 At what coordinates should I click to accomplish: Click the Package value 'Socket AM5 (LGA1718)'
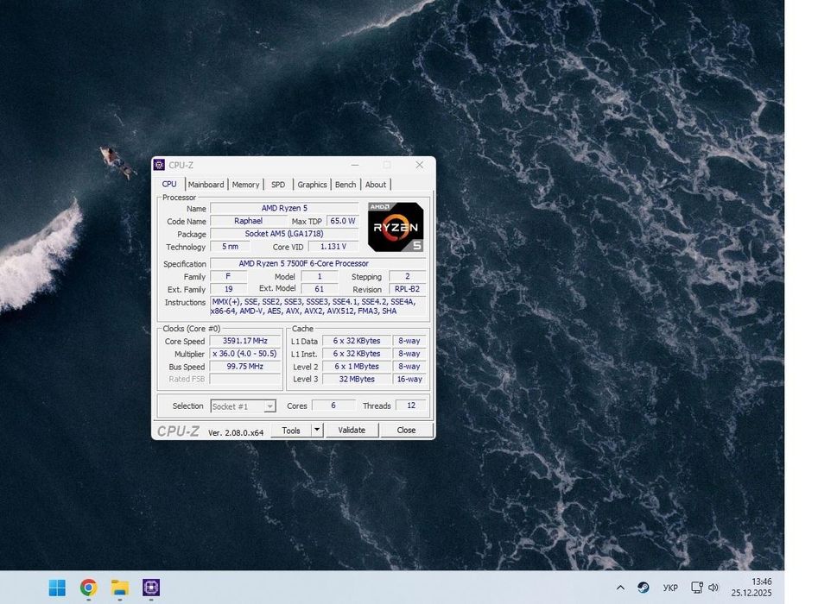[284, 234]
